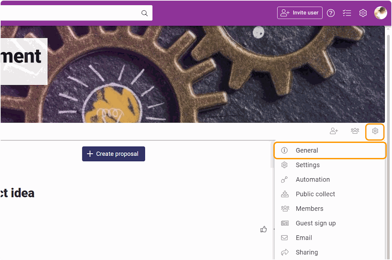This screenshot has width=392, height=260.
Task: Click the search magnifier icon
Action: coord(144,13)
